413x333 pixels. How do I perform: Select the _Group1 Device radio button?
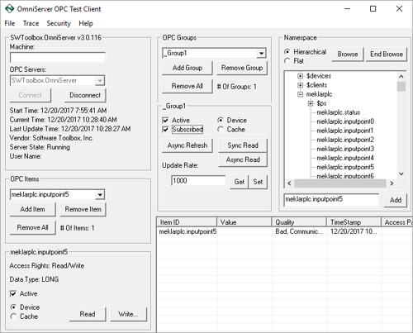[x=221, y=121]
